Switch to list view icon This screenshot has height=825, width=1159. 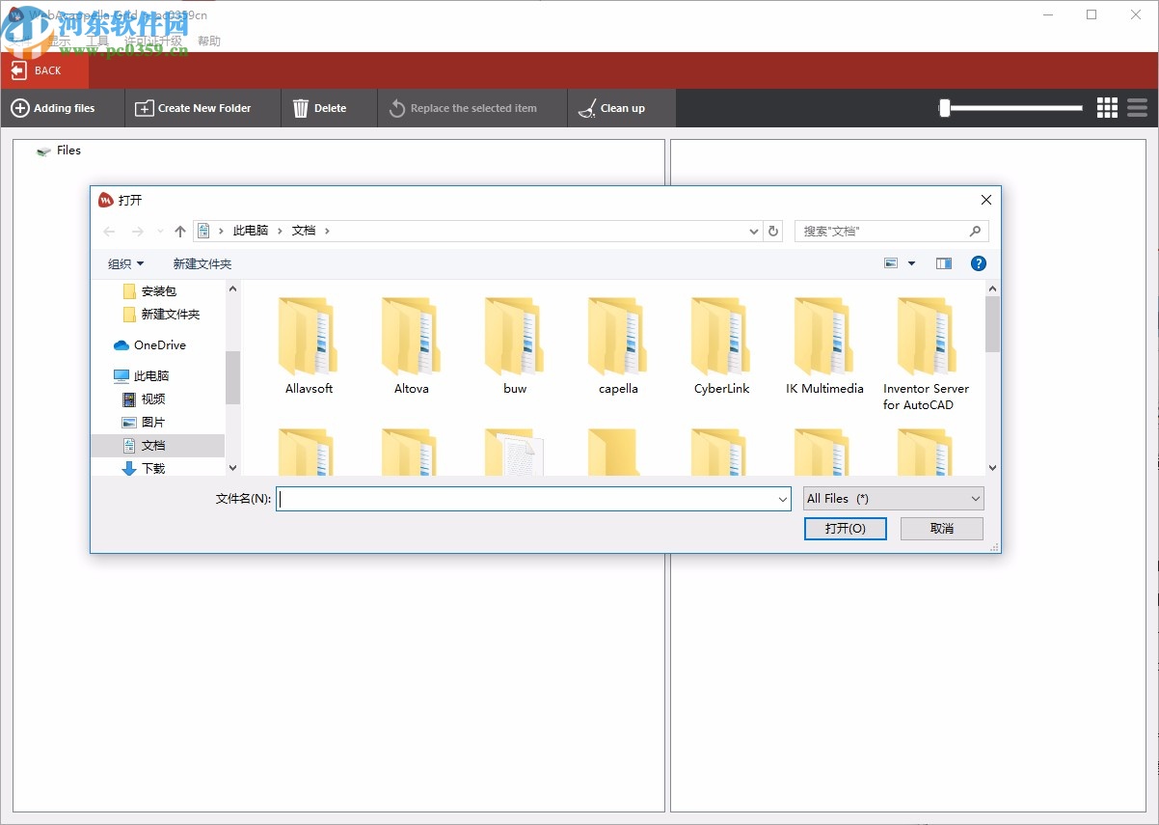pyautogui.click(x=1137, y=108)
